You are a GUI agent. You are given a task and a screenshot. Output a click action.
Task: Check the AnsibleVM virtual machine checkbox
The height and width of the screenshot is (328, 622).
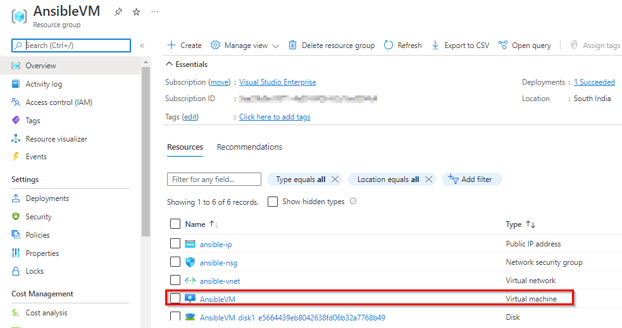point(175,298)
